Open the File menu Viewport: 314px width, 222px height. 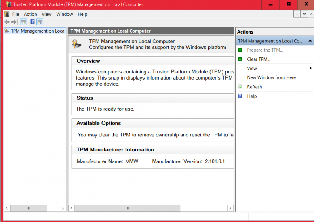[x=15, y=14]
